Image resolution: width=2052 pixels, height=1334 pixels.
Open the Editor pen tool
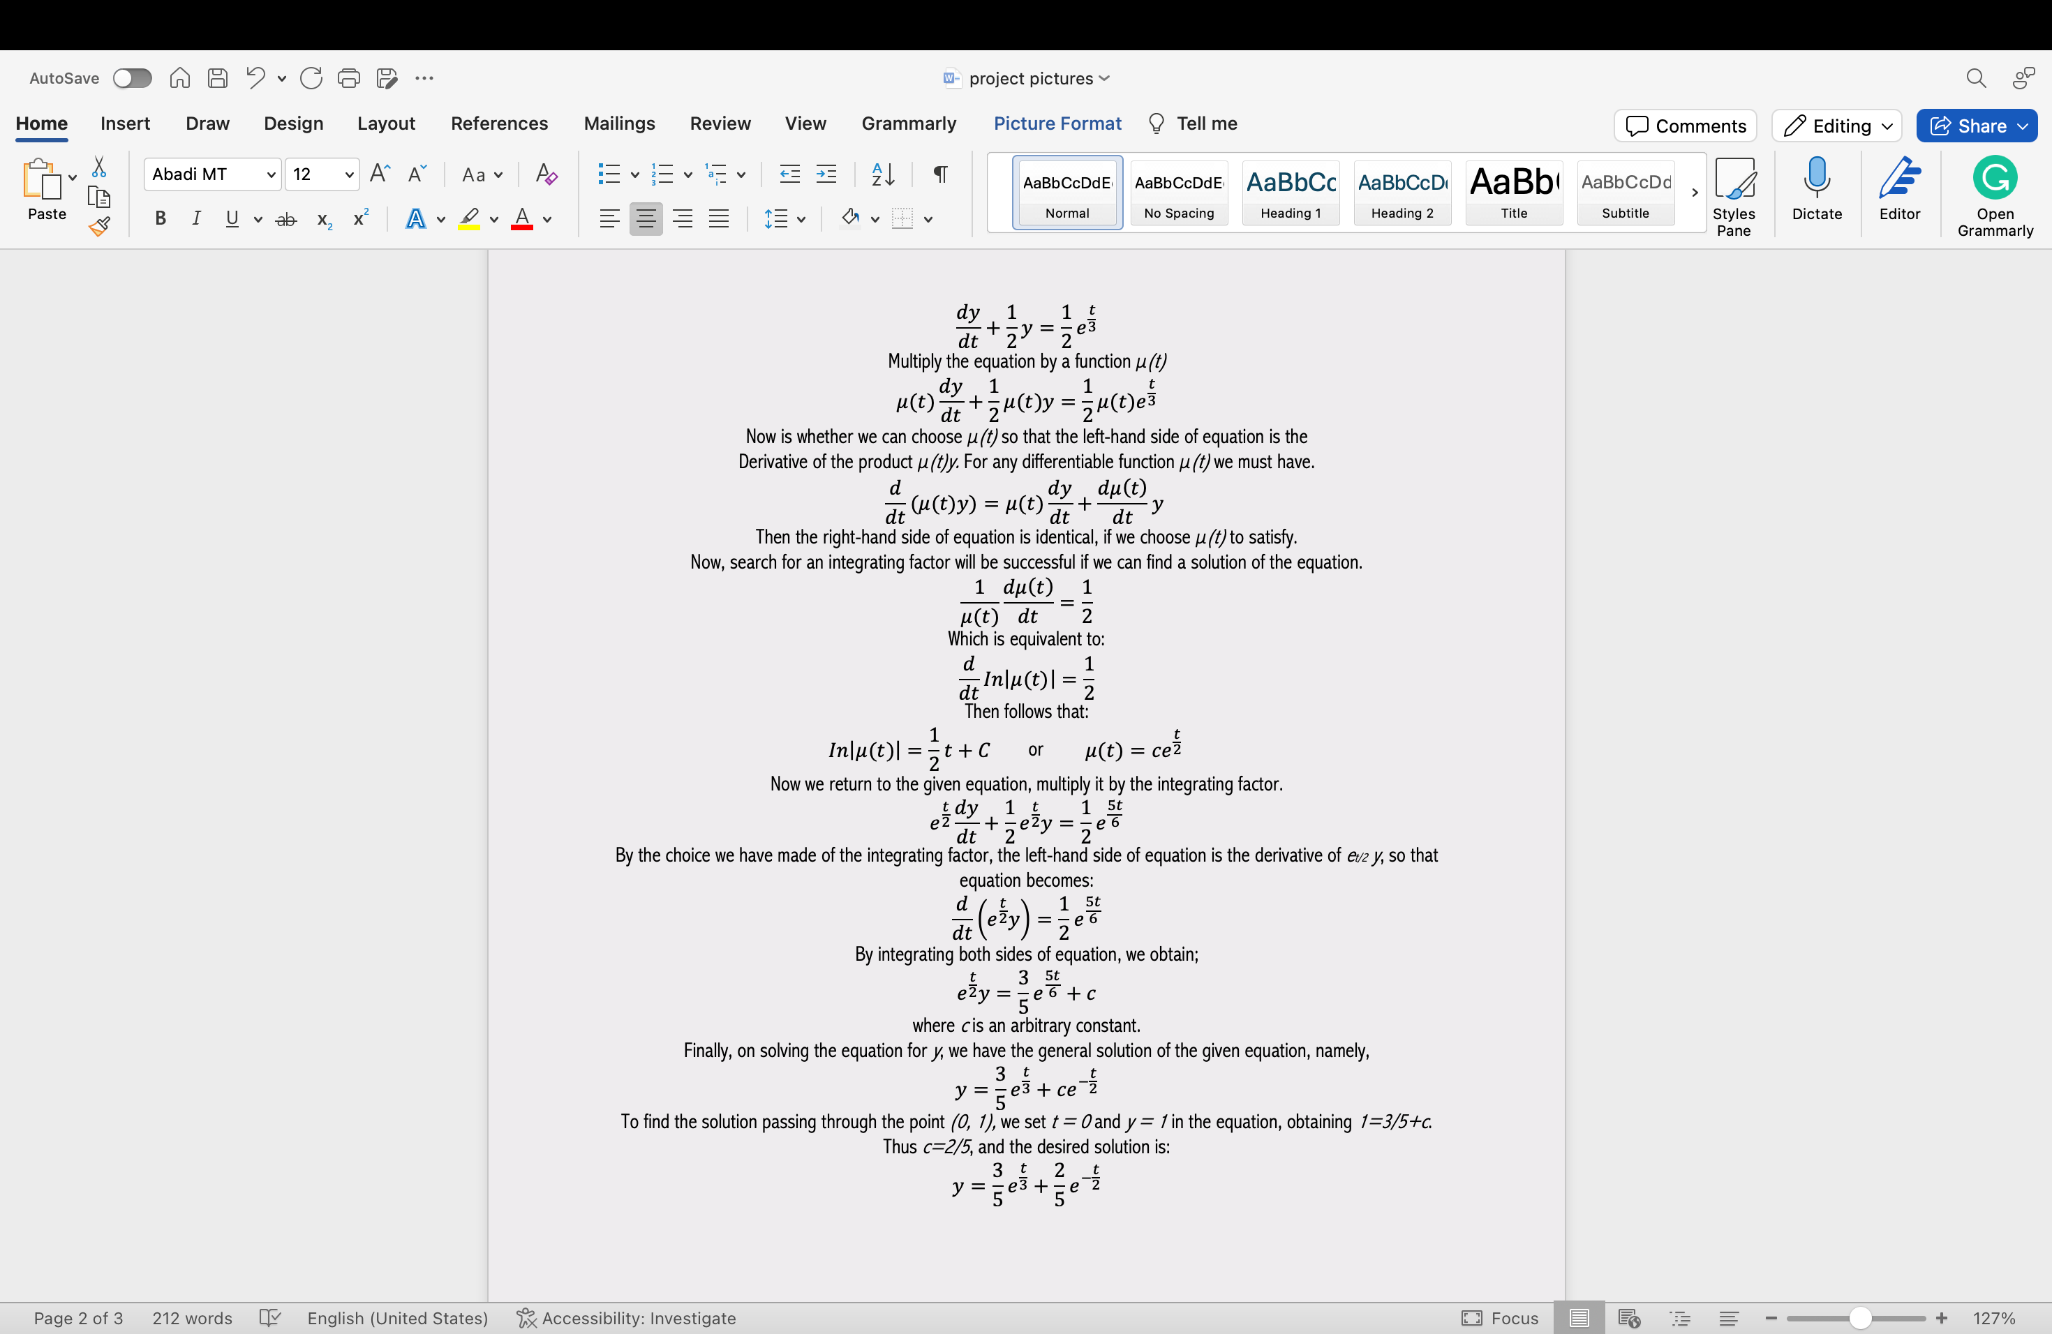click(x=1898, y=190)
